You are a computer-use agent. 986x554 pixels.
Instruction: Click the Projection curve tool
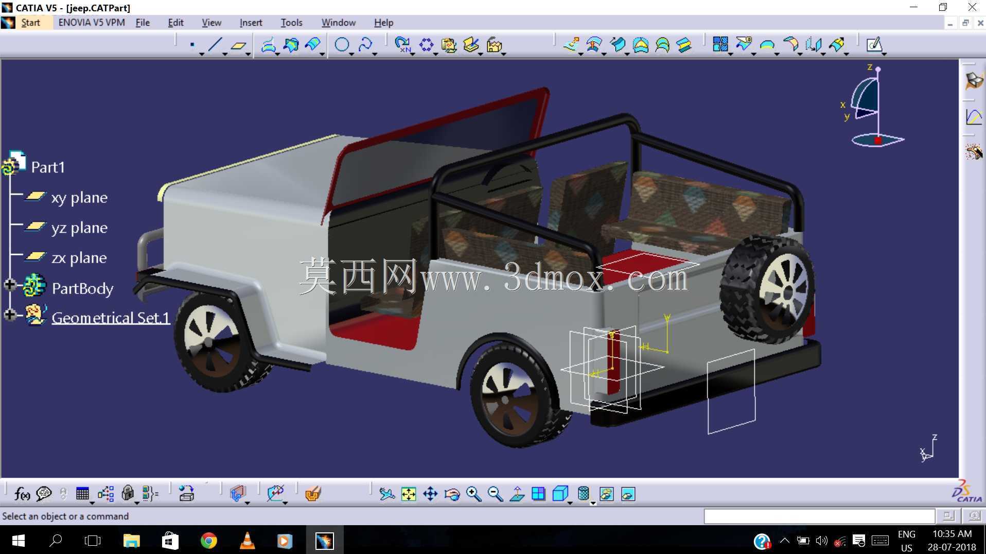click(268, 45)
